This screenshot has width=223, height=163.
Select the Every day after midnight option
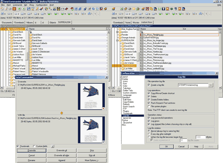click(x=149, y=134)
